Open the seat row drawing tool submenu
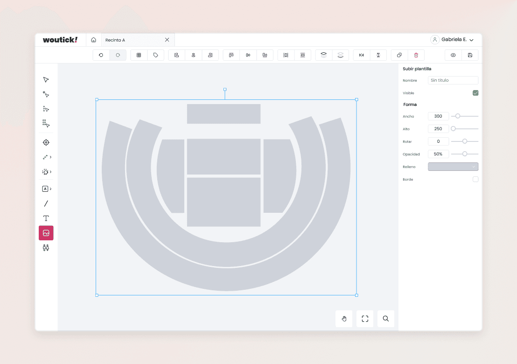Image resolution: width=517 pixels, height=364 pixels. [47, 157]
